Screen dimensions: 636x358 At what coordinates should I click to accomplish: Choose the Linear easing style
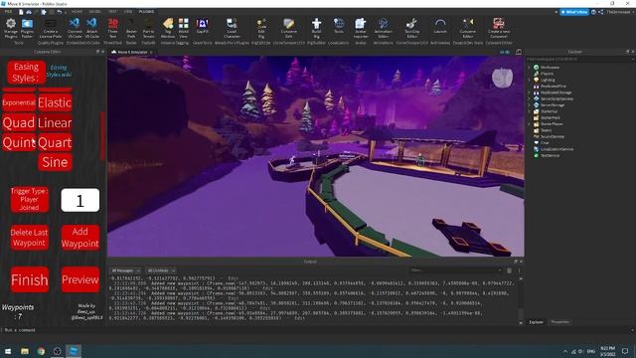click(55, 122)
